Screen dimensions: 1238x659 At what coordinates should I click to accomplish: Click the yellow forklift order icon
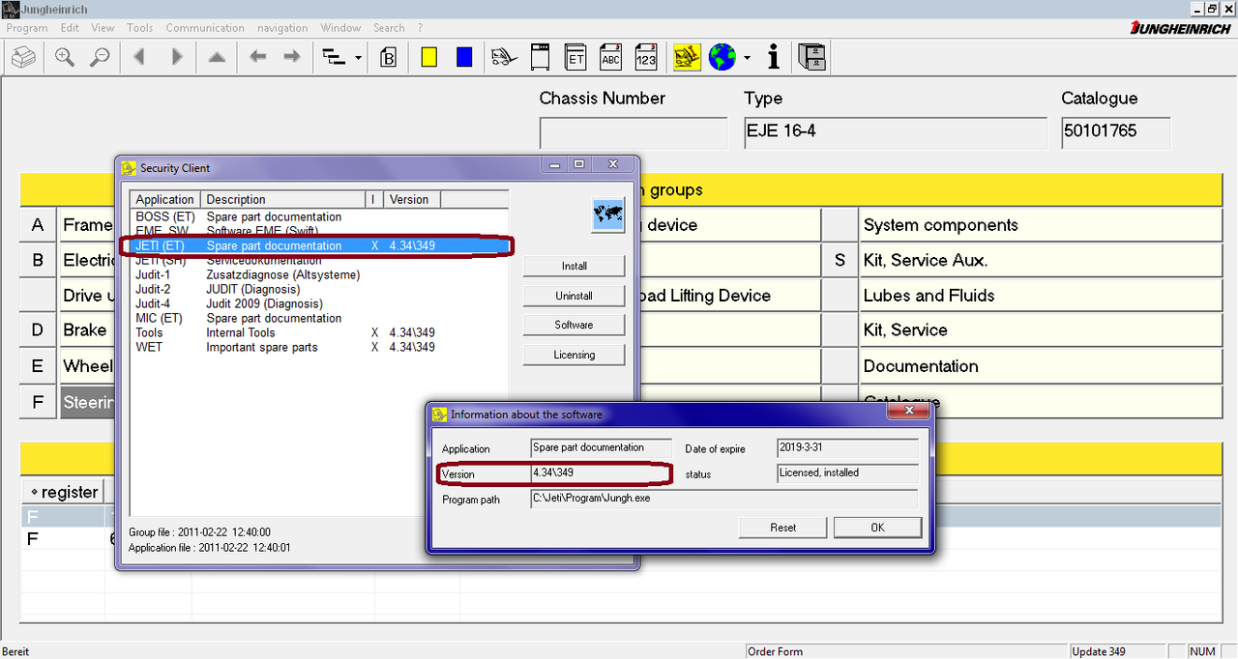click(687, 58)
